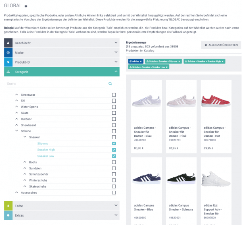Screen dimensions: 242x225
Task: Click the Produkt-ID tag icon
Action: [x=8, y=62]
